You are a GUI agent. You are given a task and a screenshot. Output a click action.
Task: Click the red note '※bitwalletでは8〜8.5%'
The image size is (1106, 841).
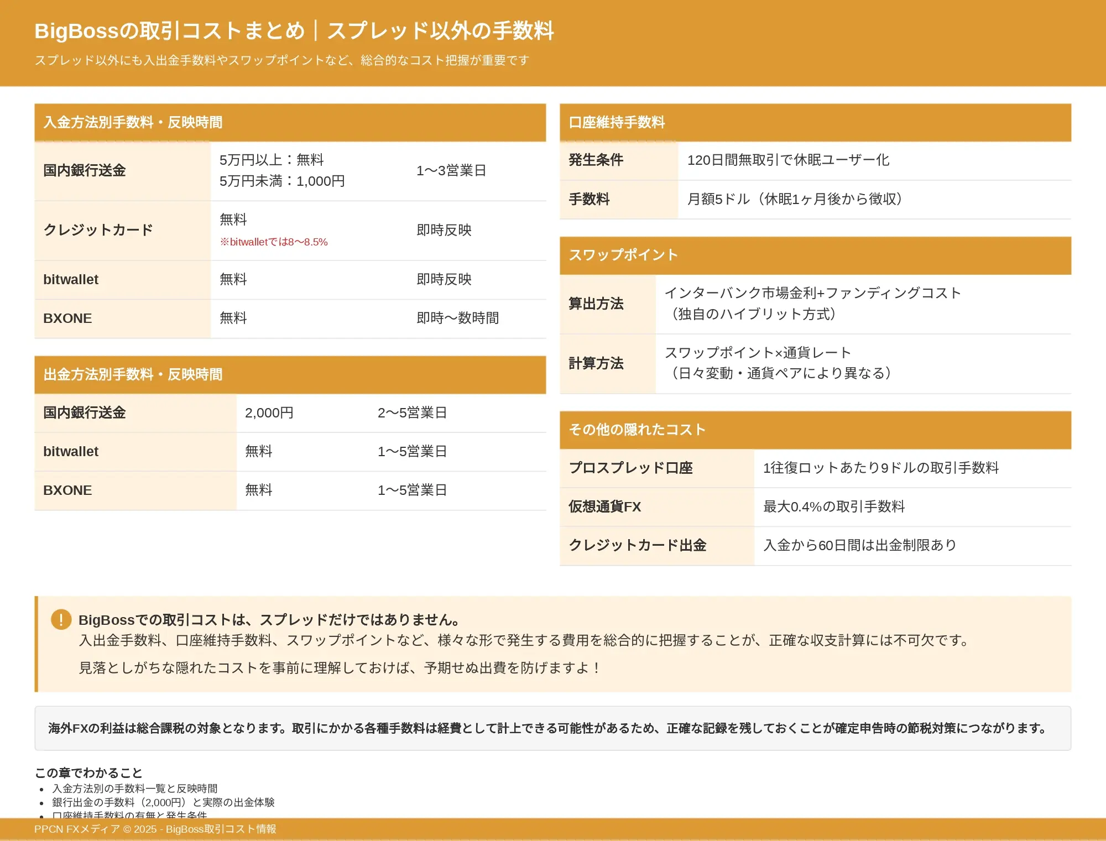coord(274,242)
